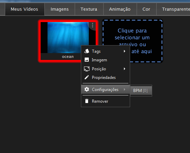Open the three-dot menu on ocean thumbnail

(x=93, y=25)
